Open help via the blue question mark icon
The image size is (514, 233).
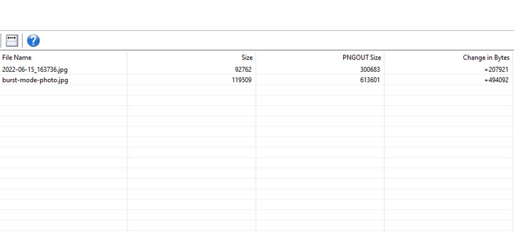click(33, 40)
